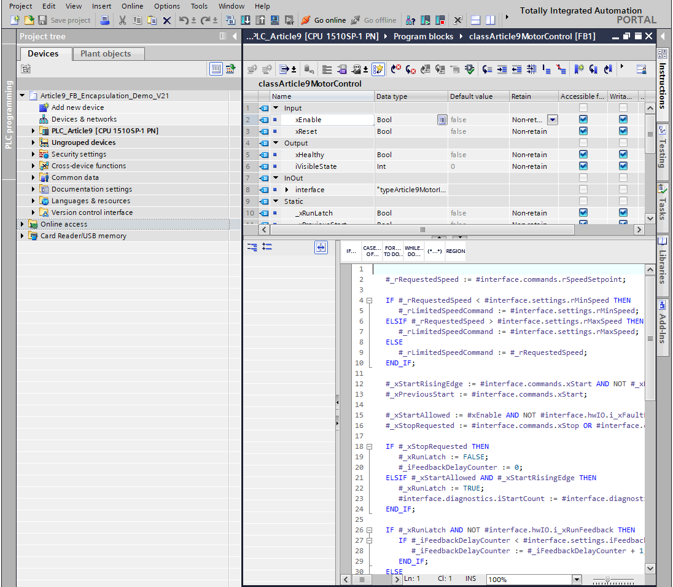Click code editor vertical scrollbar thumb
Image resolution: width=673 pixels, height=587 pixels.
(x=650, y=338)
